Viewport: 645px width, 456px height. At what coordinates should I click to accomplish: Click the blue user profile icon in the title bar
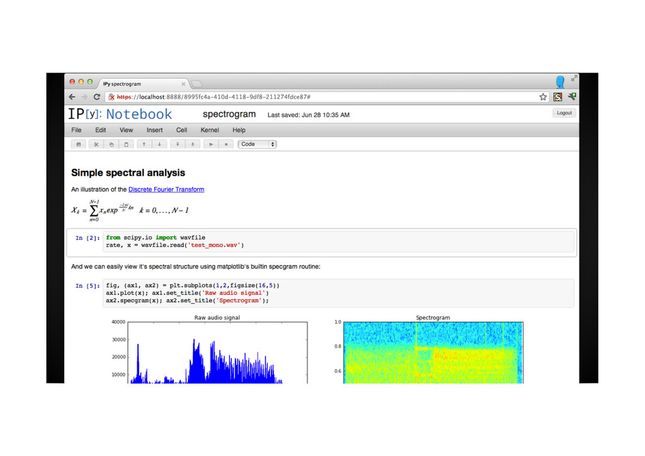(x=560, y=82)
